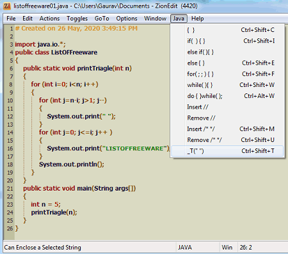The image size is (288, 254).
Task: Insert the do { }while( ); snippet
Action: (227, 96)
